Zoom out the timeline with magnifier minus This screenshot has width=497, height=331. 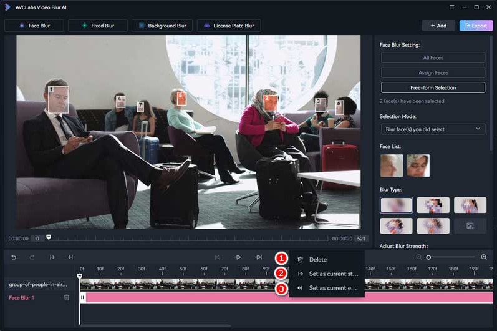pyautogui.click(x=419, y=257)
